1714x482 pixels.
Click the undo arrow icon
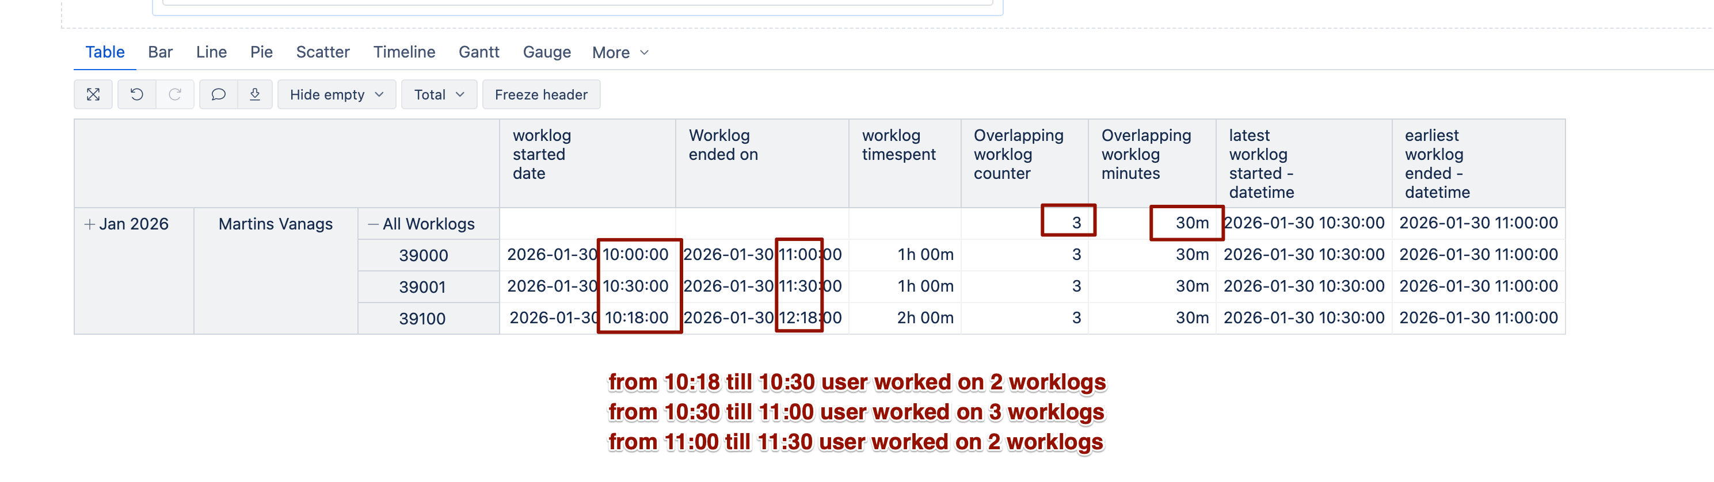(x=137, y=94)
